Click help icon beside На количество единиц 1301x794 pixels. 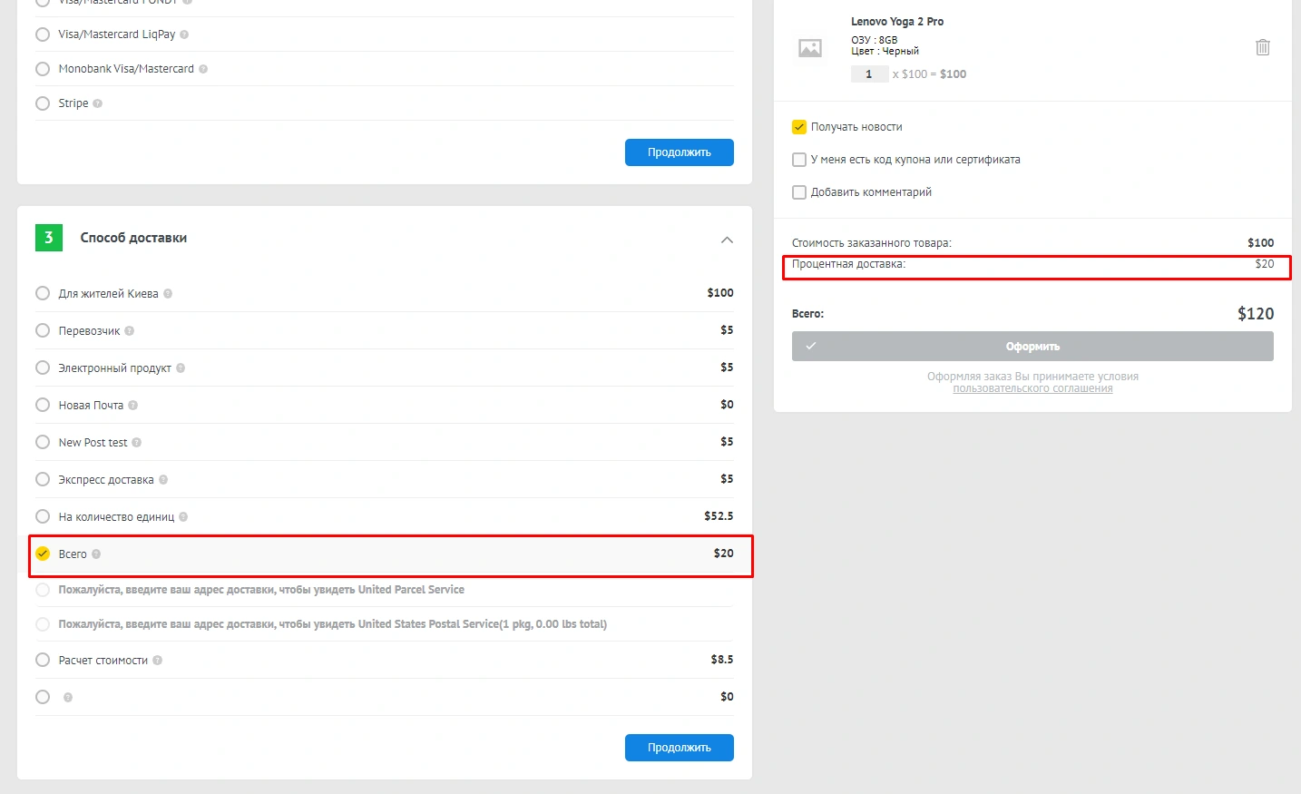(x=183, y=517)
